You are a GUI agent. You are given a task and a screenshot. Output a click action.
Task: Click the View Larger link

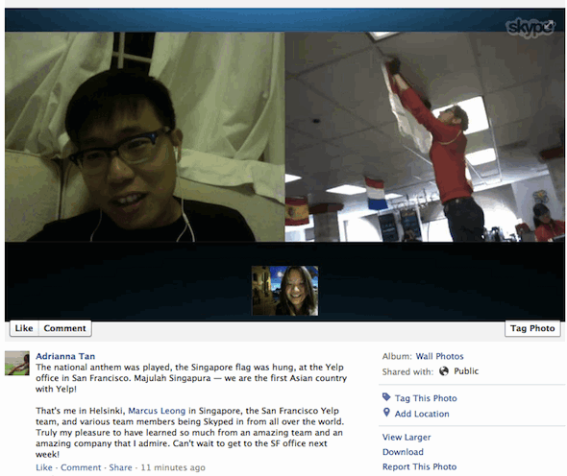pyautogui.click(x=407, y=437)
